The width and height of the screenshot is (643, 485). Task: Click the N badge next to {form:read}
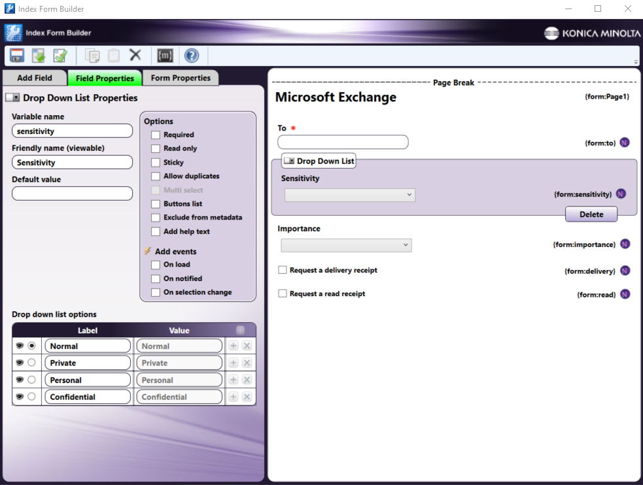coord(625,294)
